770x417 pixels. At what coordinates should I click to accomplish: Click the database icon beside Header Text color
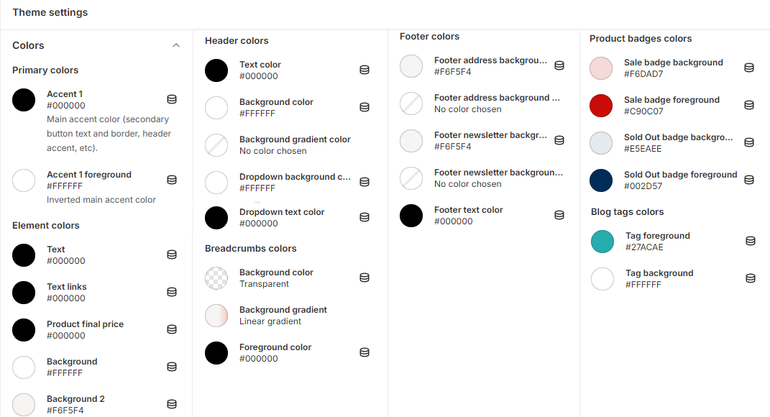tap(365, 70)
